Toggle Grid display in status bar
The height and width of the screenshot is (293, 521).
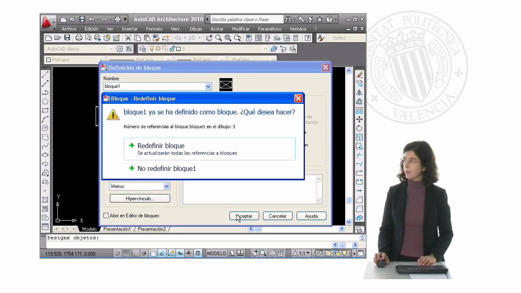coord(126,253)
